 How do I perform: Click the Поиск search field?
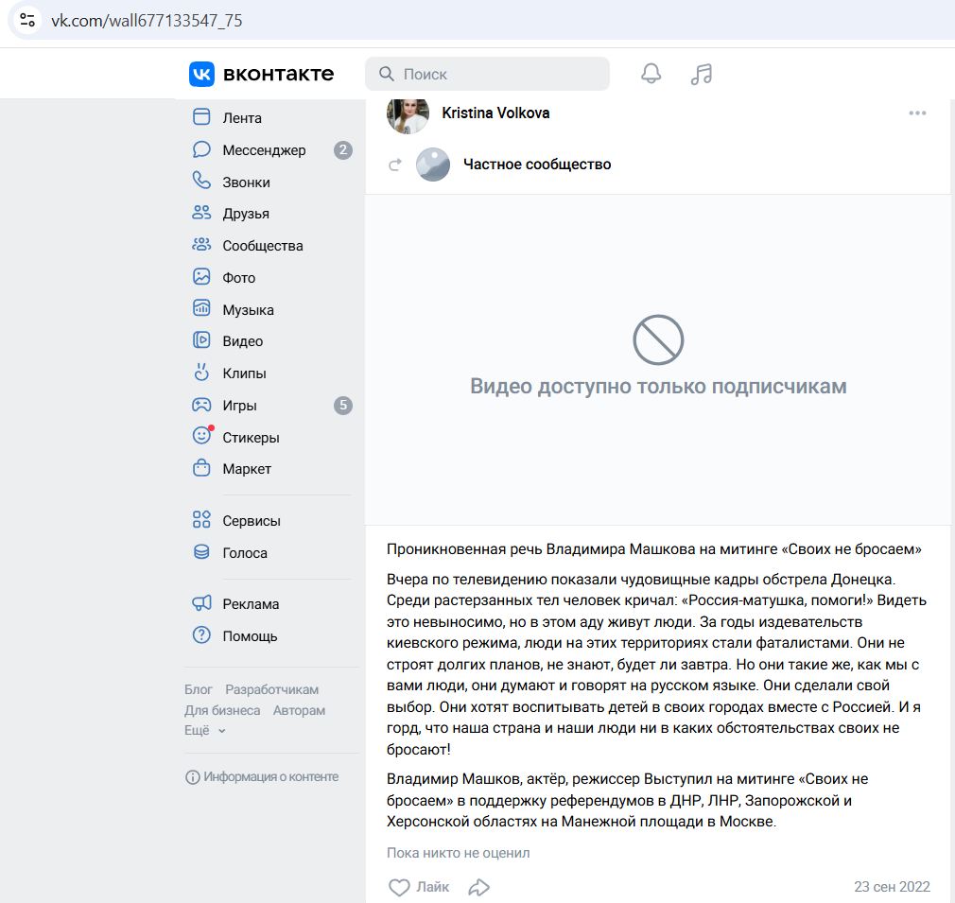coord(487,74)
